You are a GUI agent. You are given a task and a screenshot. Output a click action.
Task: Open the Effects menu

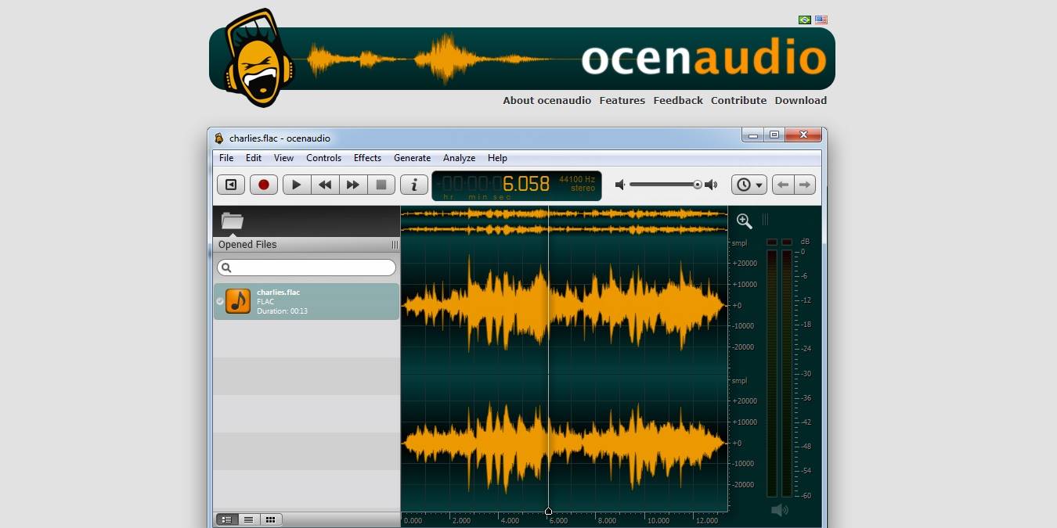pyautogui.click(x=367, y=158)
